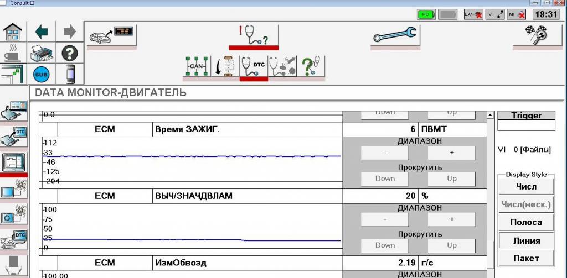This screenshot has width=567, height=278.
Task: Open Help via question mark icon
Action: tap(69, 53)
